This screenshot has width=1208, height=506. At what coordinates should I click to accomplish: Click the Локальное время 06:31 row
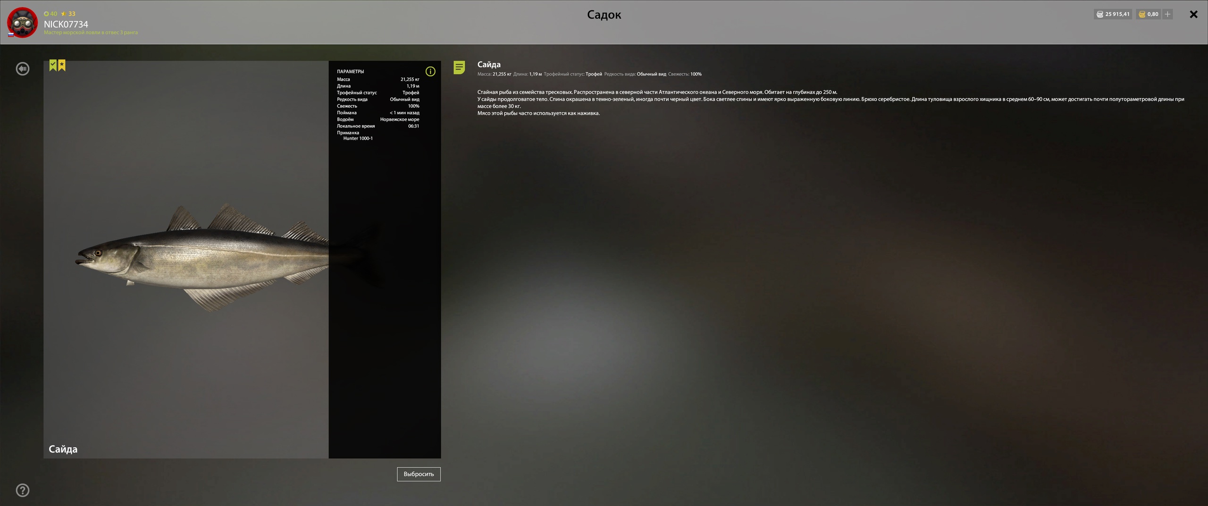tap(378, 126)
